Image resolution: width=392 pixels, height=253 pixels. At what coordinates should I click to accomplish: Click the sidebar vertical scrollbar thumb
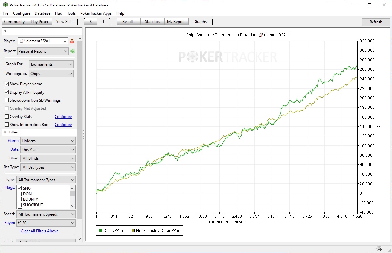tap(80, 130)
